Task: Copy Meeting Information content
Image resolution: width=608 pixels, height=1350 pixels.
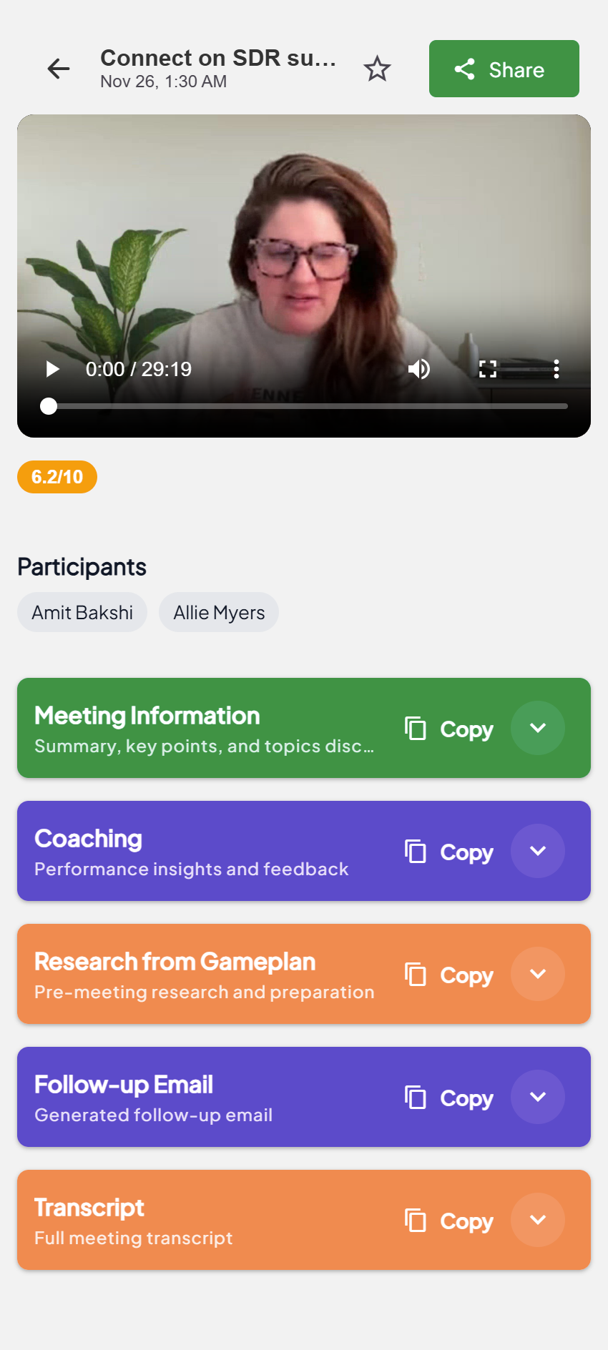Action: pos(449,729)
